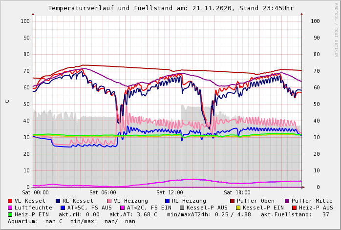
Task: Click the gray Kessel-P AUS swatch
Action: 182,208
